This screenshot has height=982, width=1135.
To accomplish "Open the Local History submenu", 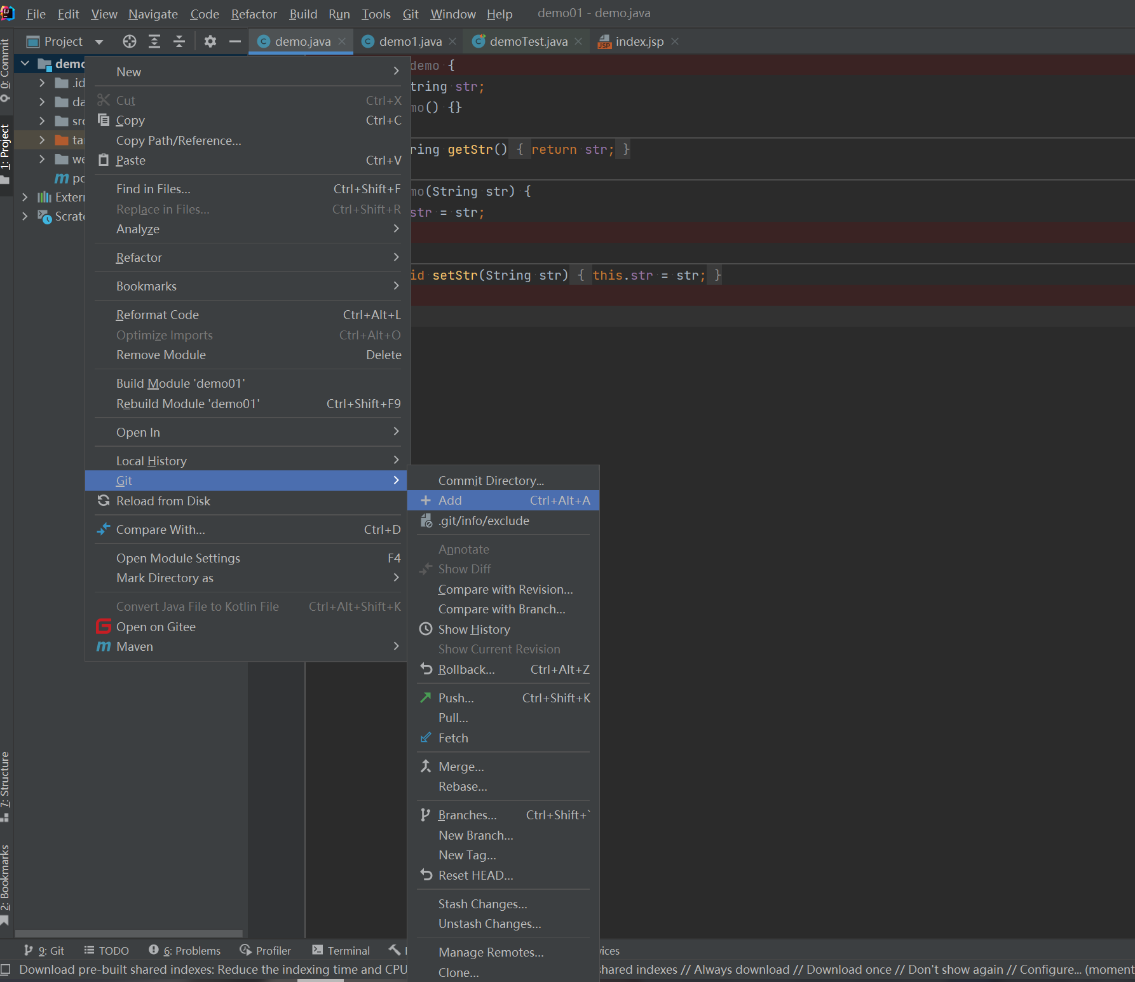I will tap(248, 460).
